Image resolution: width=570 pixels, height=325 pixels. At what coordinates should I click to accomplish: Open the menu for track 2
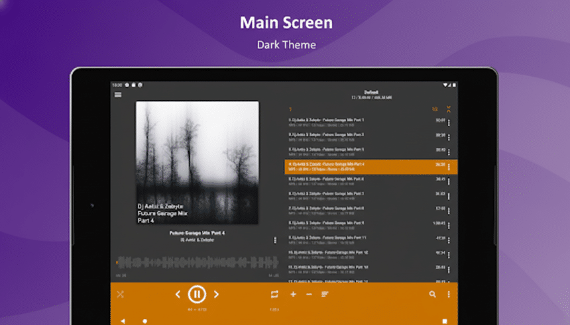(x=449, y=137)
